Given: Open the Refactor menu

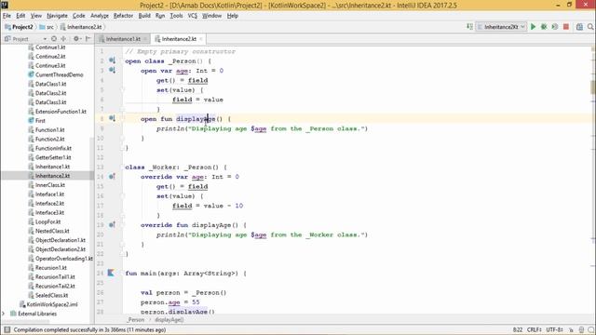Looking at the screenshot, I should coord(123,16).
